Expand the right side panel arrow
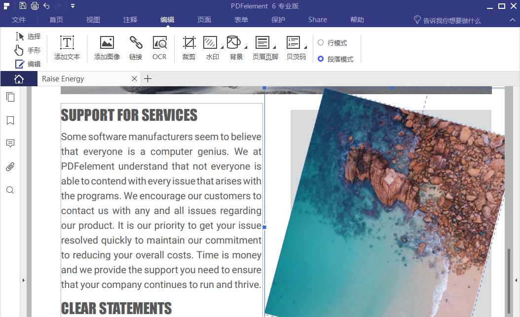The image size is (520, 317). pos(516,280)
